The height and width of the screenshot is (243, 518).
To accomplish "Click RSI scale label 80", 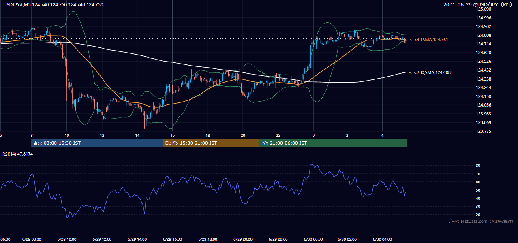I will (478, 166).
